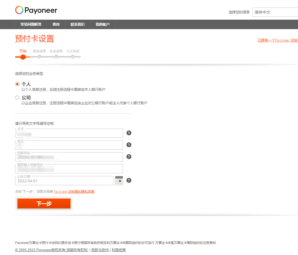Open the 条款与条件 footer link
Viewport: 298px width, 255px height.
click(100, 250)
